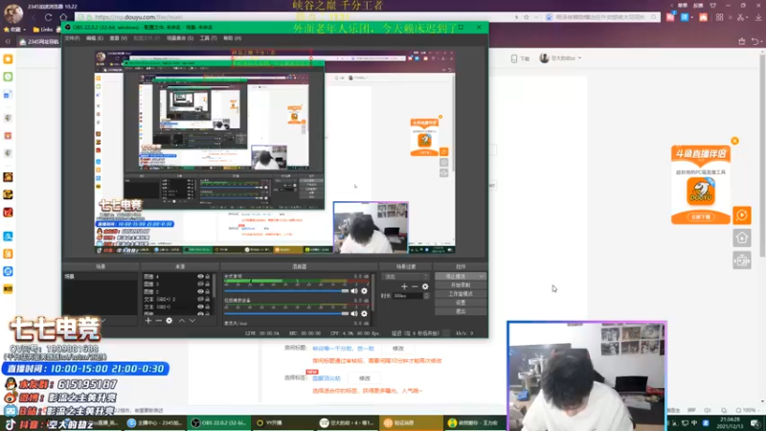
Task: Bookmark the page with the star icon
Action: [x=526, y=17]
